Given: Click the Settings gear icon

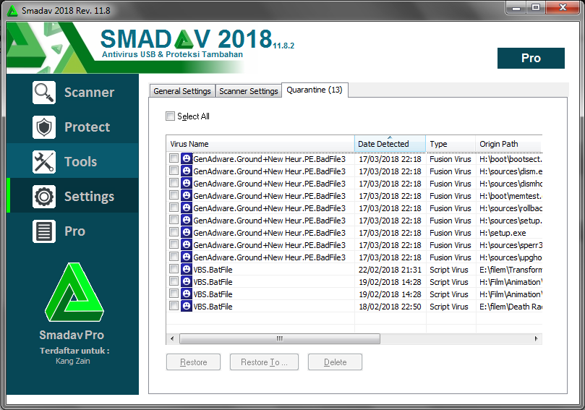Looking at the screenshot, I should (44, 197).
